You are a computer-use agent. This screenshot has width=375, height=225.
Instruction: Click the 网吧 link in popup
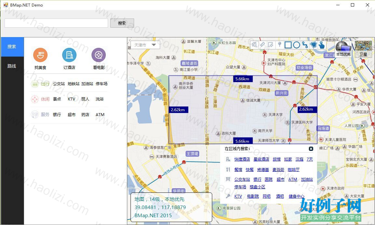coord(267,196)
